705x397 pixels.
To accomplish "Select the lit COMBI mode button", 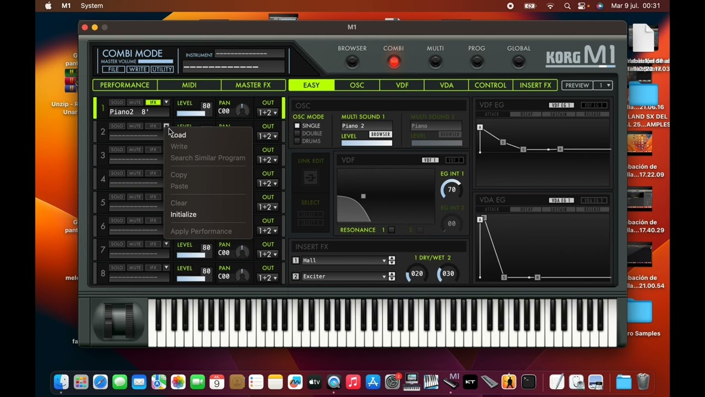I will pyautogui.click(x=394, y=62).
